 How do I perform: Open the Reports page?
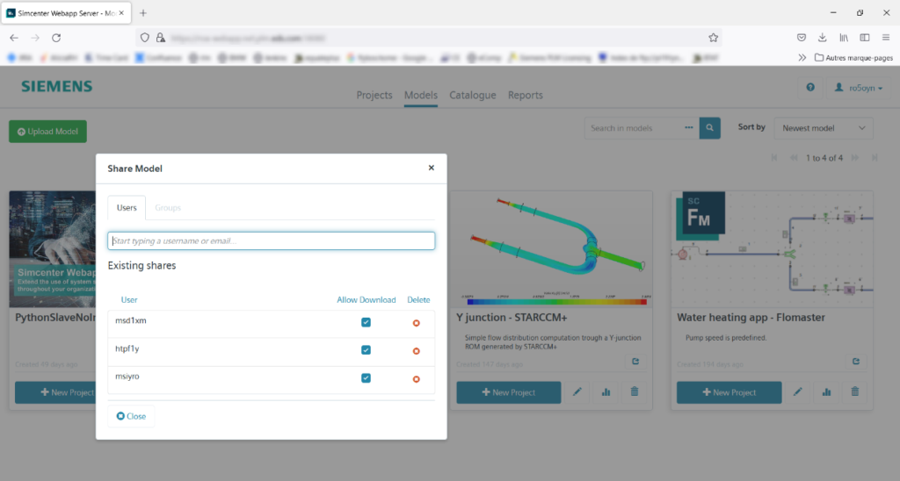click(x=526, y=95)
